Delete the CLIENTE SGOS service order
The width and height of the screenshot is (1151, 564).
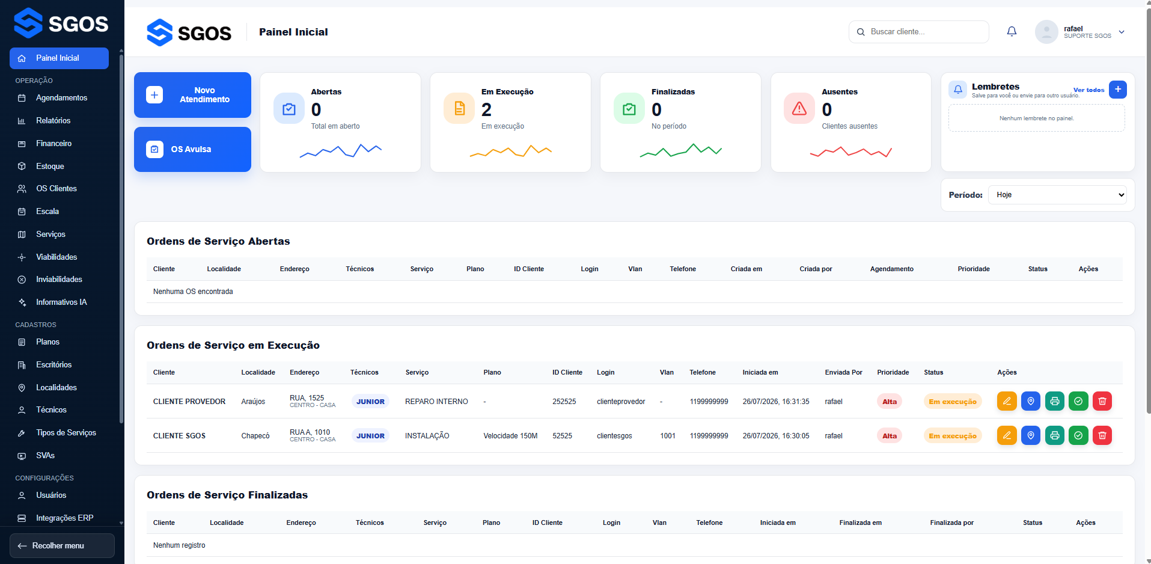tap(1102, 435)
